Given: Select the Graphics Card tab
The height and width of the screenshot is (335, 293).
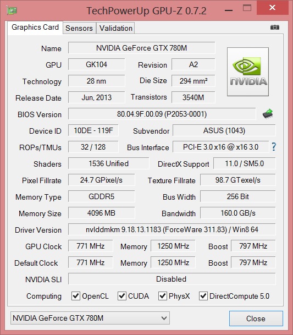Looking at the screenshot, I should (x=35, y=28).
